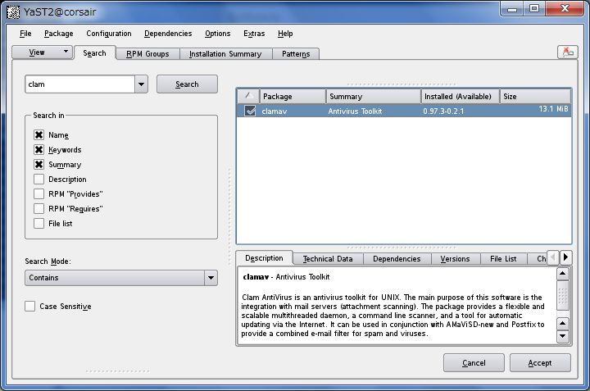
Task: Open the File menu
Action: (25, 34)
